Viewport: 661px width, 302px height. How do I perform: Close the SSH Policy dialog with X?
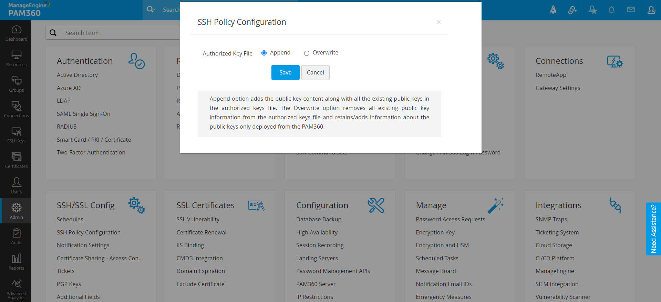438,22
